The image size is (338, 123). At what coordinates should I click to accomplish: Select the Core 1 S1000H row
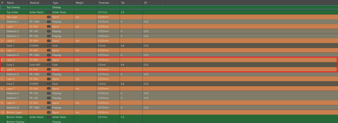[x=169, y=45]
